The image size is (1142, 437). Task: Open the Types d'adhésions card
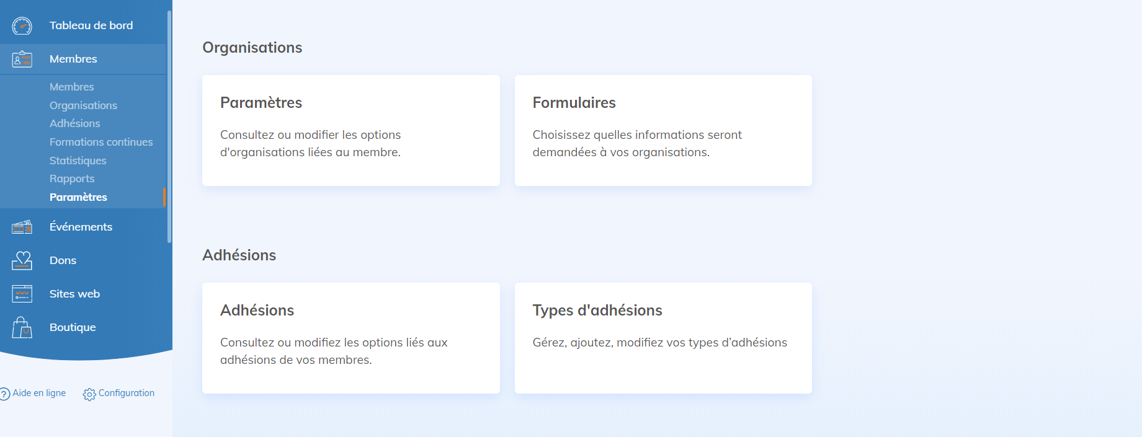click(663, 338)
